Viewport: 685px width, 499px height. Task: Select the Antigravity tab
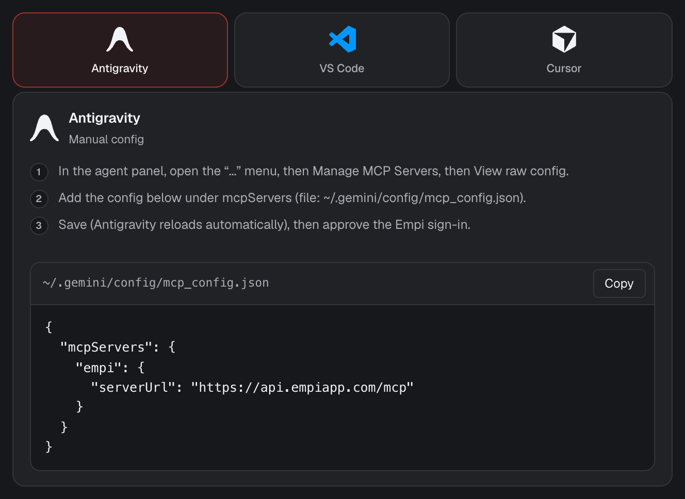point(120,50)
